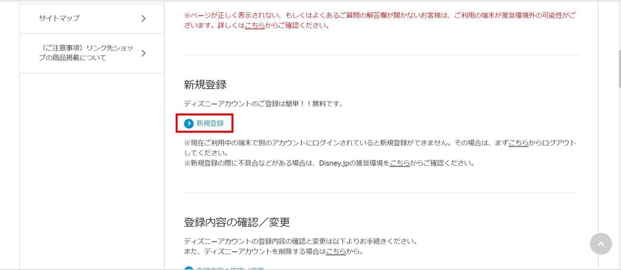The width and height of the screenshot is (621, 270).
Task: Click the cut-off 登録内容の確認/変更 link at bottom
Action: point(230,269)
